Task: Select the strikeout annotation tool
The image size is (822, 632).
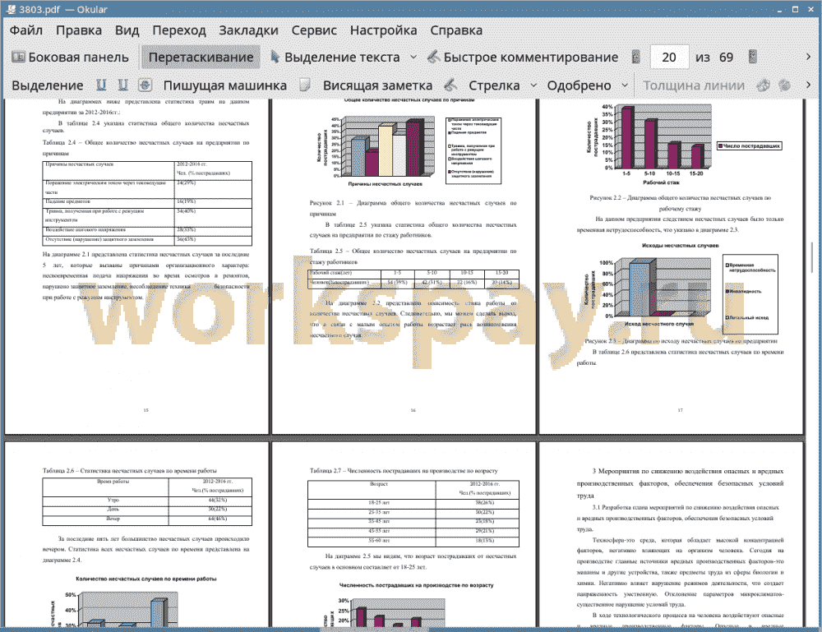Action: pos(145,85)
